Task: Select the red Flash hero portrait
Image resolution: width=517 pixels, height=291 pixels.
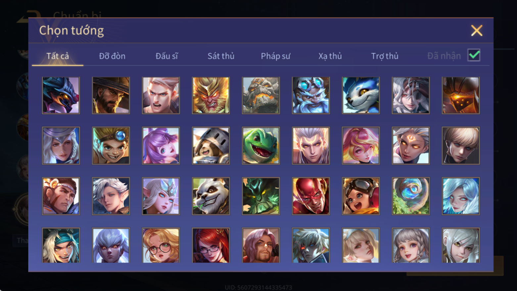Action: point(311,196)
